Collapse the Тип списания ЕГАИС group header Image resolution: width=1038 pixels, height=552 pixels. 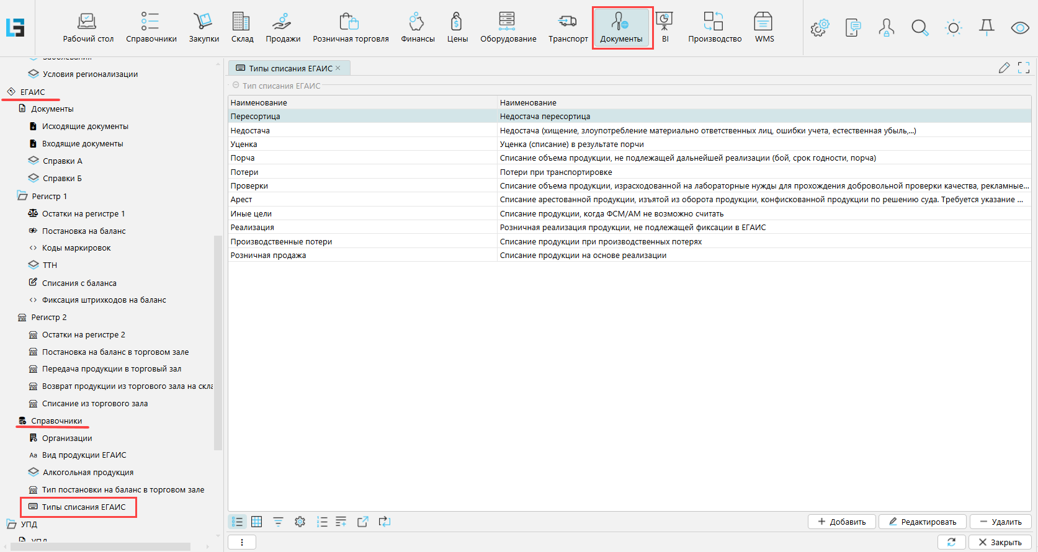(236, 86)
